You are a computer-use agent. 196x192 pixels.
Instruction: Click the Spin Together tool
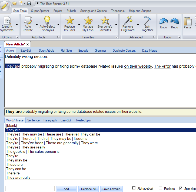[x=147, y=24]
